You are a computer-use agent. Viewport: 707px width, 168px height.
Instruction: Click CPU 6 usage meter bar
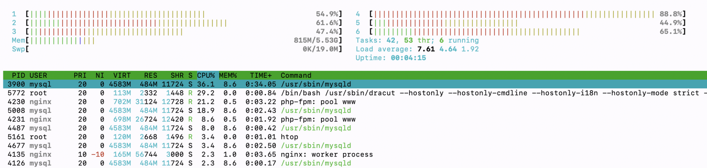pos(528,32)
